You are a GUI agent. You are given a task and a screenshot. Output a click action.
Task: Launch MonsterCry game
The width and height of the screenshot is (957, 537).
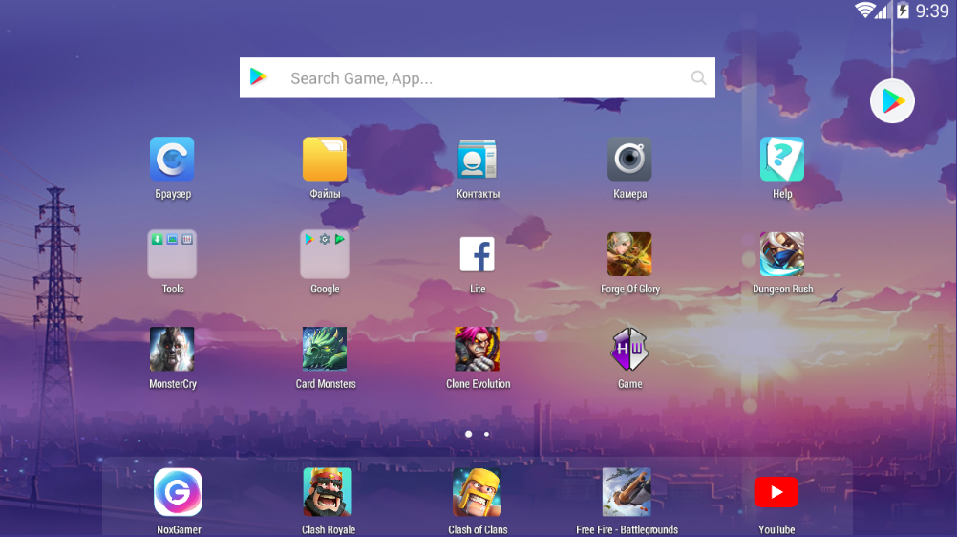[x=172, y=349]
